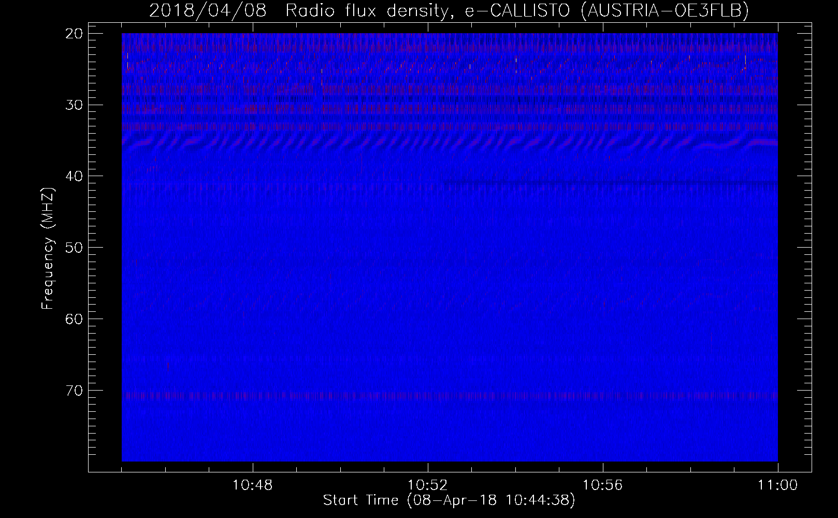Click the "Start Time" x-axis label

tap(449, 500)
